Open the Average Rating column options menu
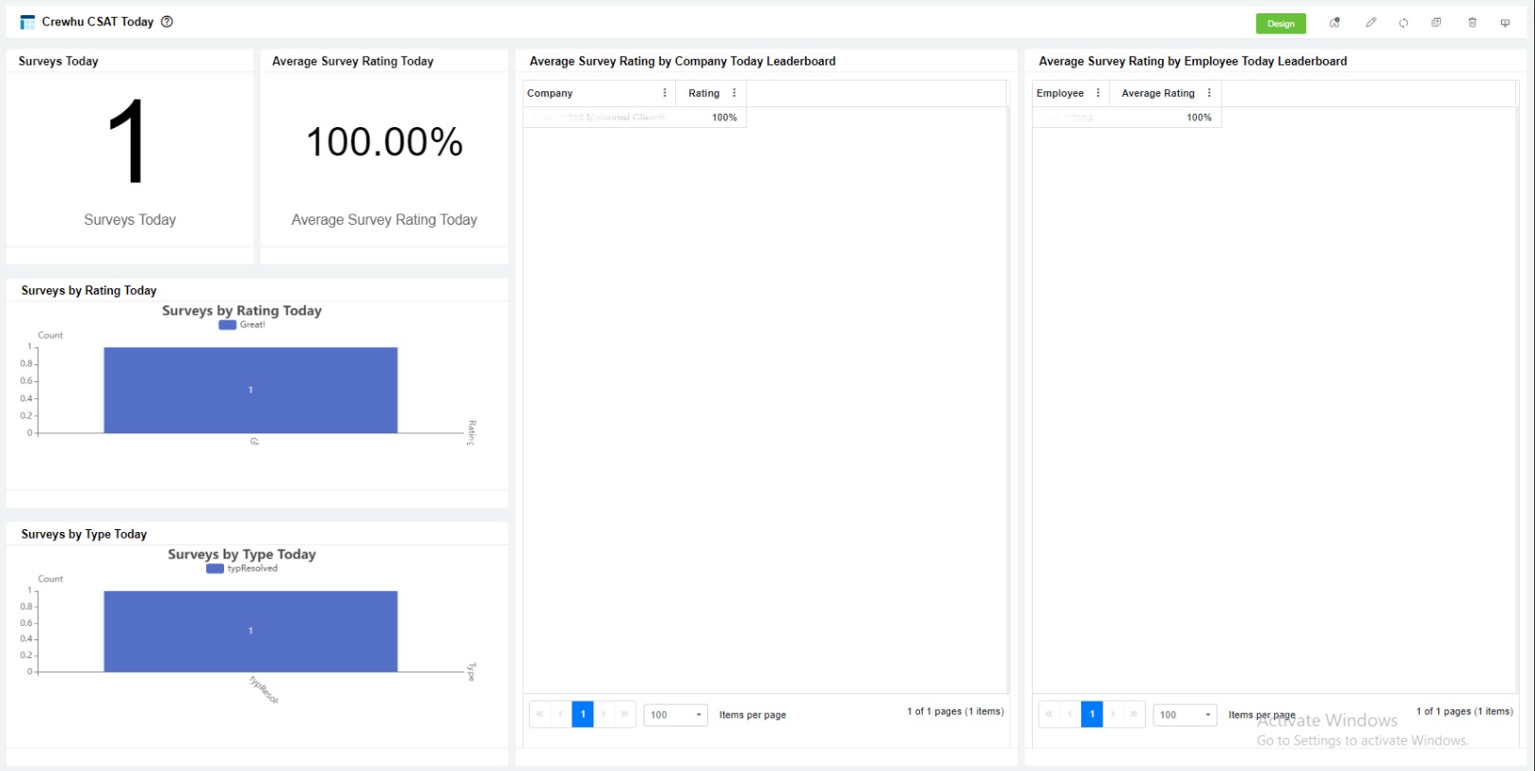Viewport: 1535px width, 771px height. tap(1208, 93)
